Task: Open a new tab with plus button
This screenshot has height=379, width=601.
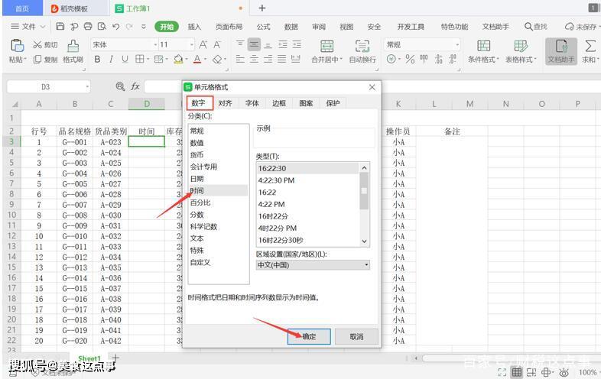Action: pos(262,8)
